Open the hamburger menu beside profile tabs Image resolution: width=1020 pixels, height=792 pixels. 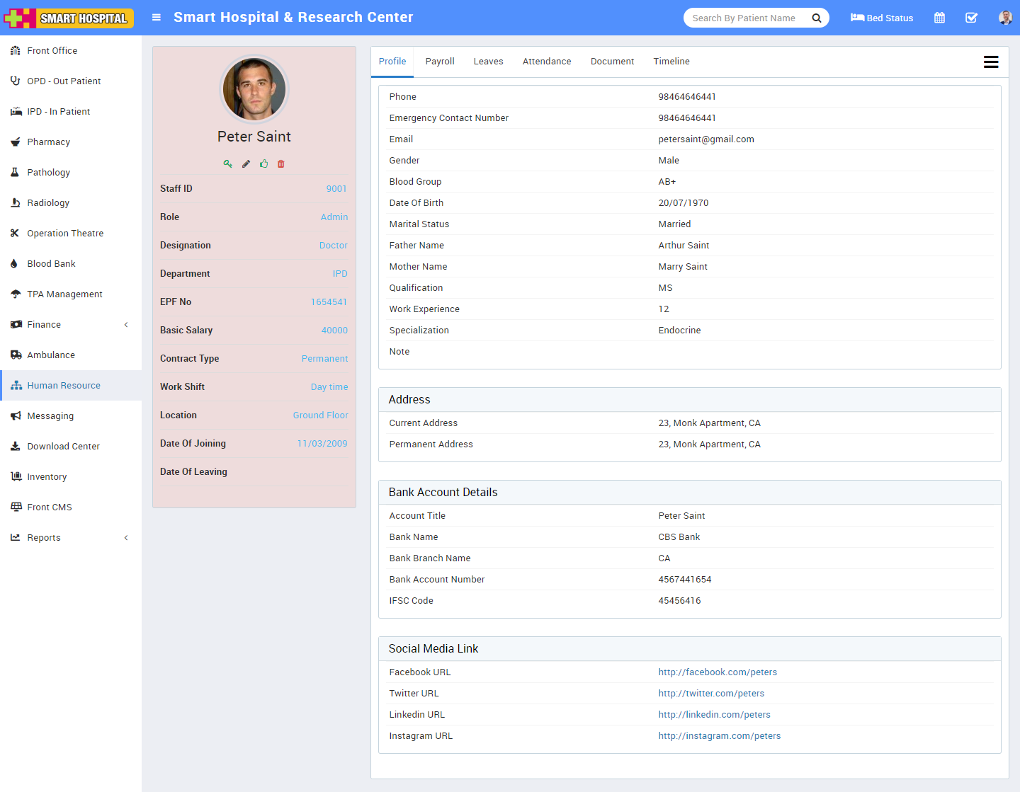point(991,62)
